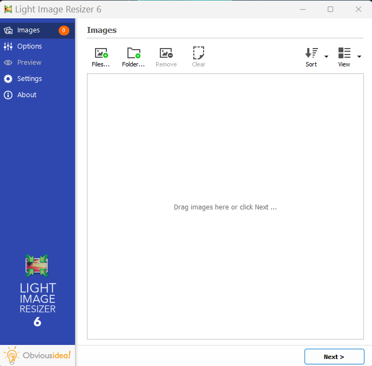Click the app icon in the title bar
Viewport: 372px width, 366px height.
coord(8,9)
